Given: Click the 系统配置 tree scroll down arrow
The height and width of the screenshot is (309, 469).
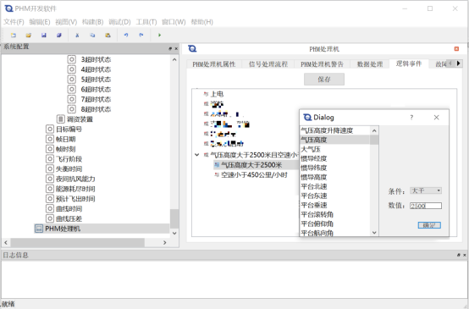Looking at the screenshot, I should coord(174,233).
